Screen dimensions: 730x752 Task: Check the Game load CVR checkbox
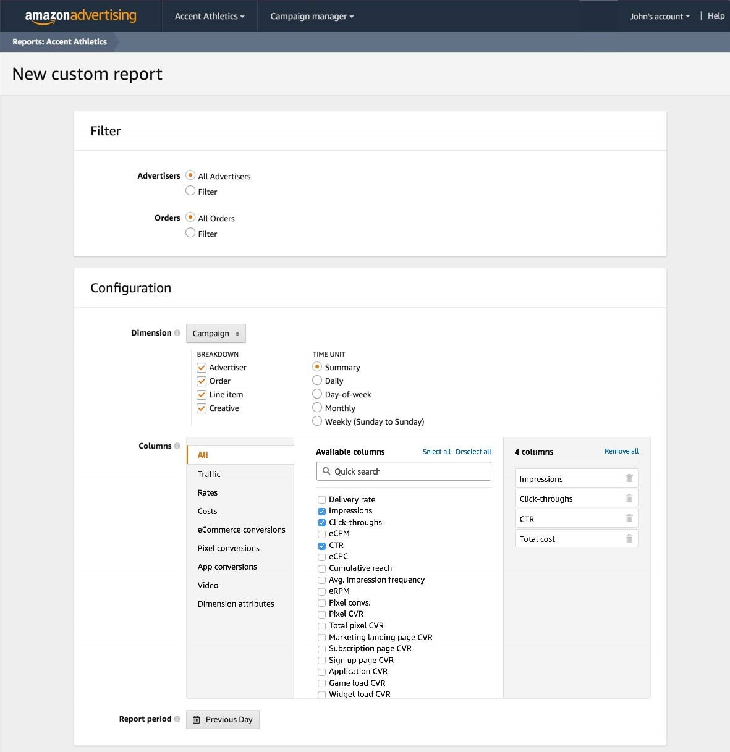point(322,683)
